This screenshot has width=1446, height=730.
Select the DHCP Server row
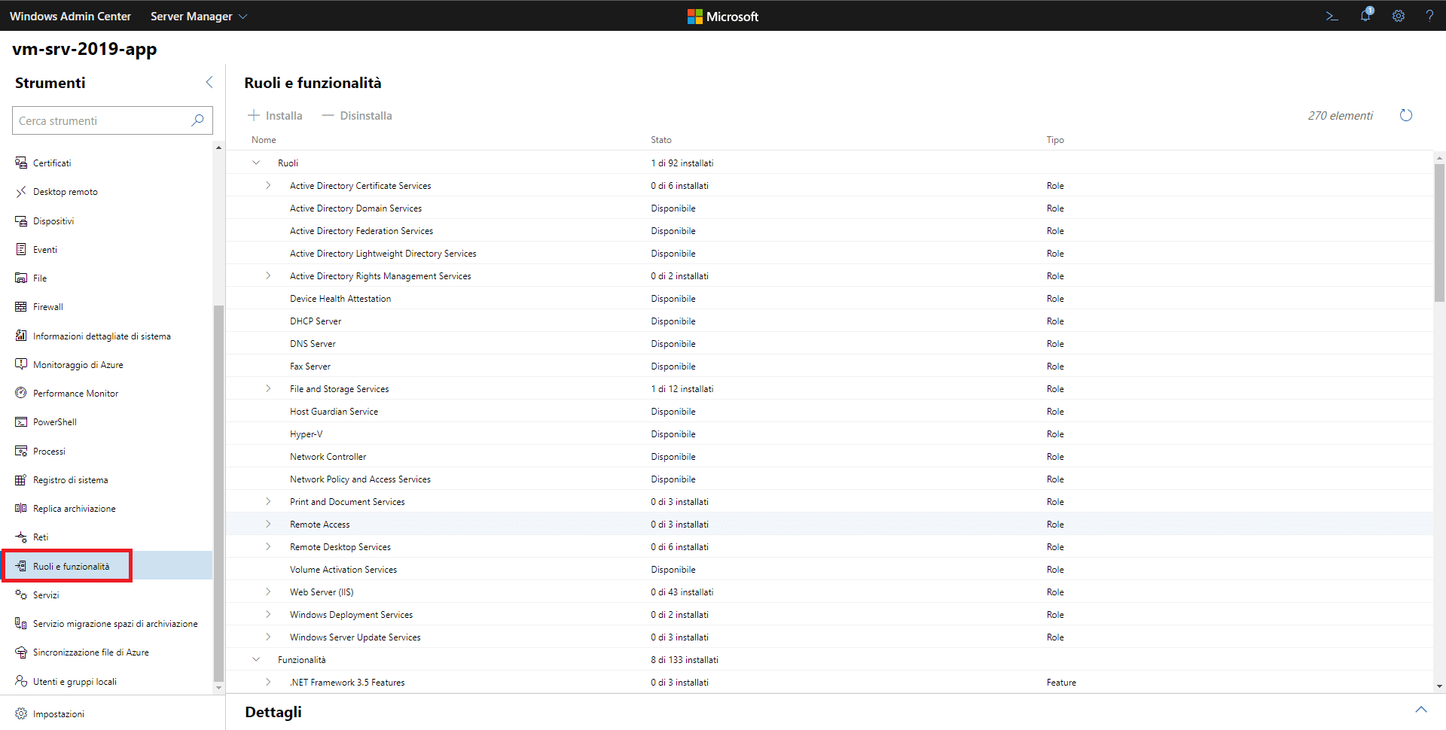pyautogui.click(x=829, y=321)
